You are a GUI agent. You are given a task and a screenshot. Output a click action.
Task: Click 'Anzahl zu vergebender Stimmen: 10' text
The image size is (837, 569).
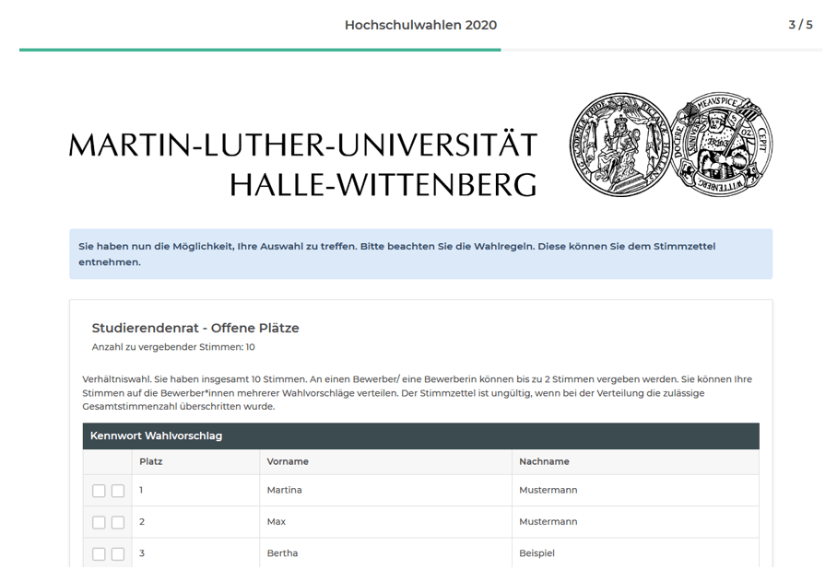click(173, 347)
